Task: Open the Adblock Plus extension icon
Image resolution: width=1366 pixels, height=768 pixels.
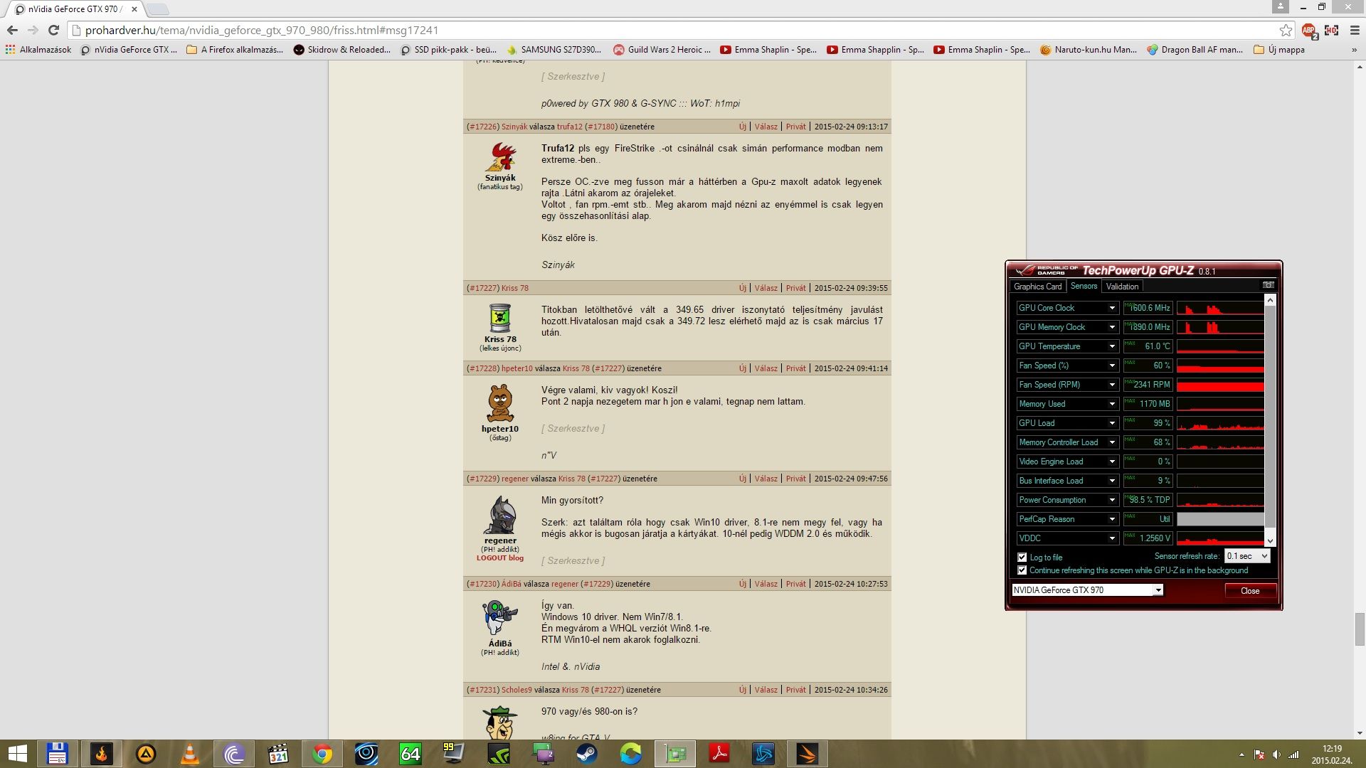Action: pyautogui.click(x=1309, y=30)
